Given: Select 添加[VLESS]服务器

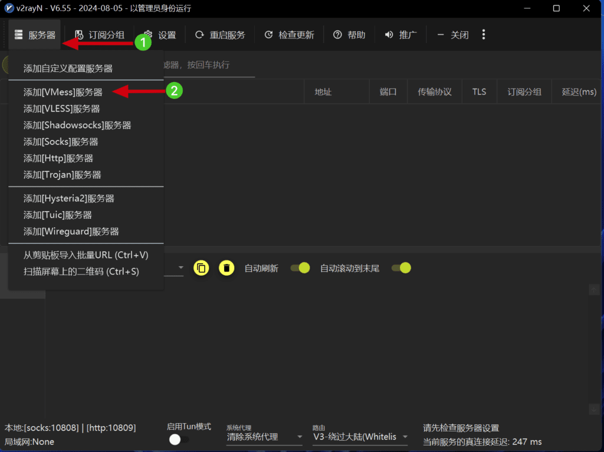Looking at the screenshot, I should click(x=86, y=109).
